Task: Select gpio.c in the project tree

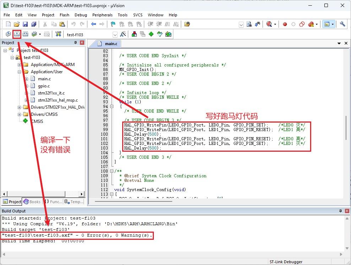Action: point(44,86)
